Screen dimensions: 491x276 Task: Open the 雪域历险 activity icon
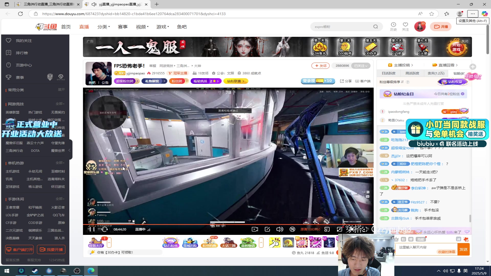[190, 242]
